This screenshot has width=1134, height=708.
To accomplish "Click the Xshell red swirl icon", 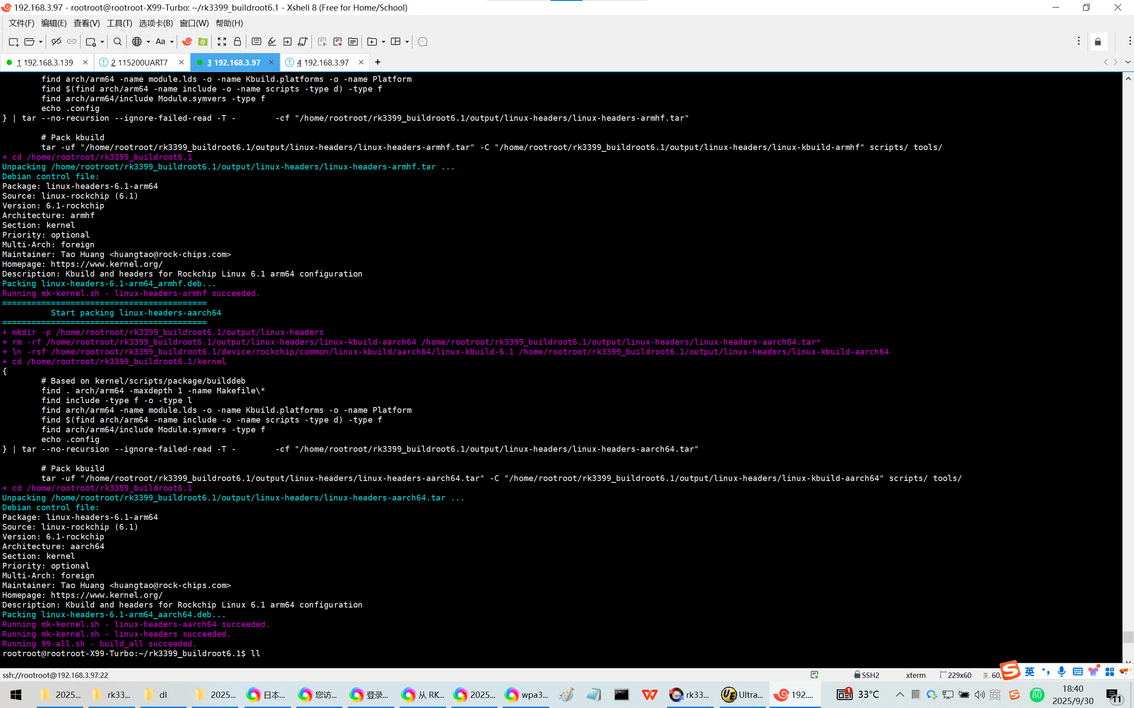I will 187,42.
